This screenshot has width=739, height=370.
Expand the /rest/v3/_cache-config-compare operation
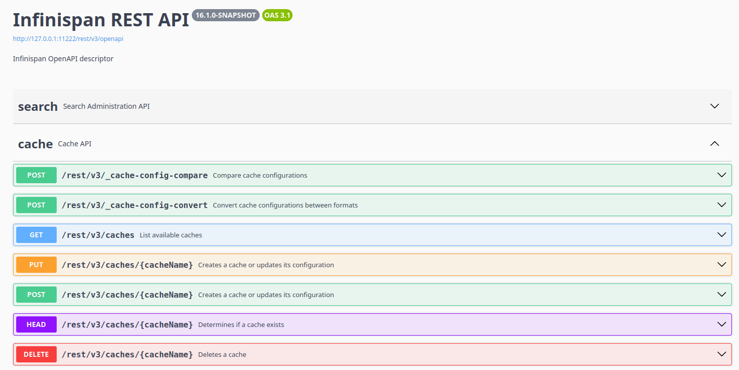click(x=721, y=175)
